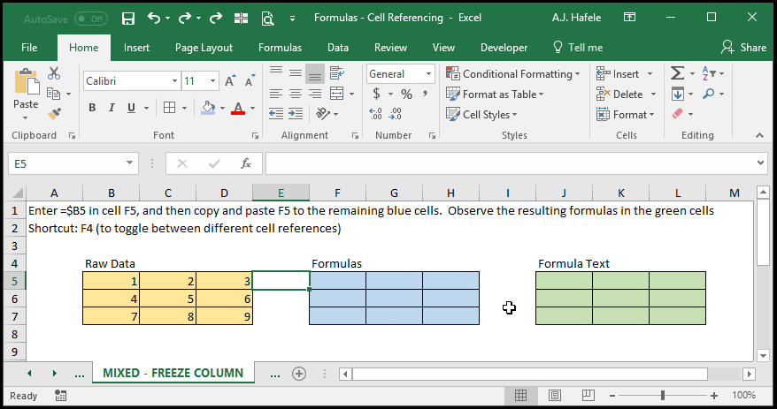The width and height of the screenshot is (777, 409).
Task: Apply percent style formatting
Action: [x=407, y=94]
